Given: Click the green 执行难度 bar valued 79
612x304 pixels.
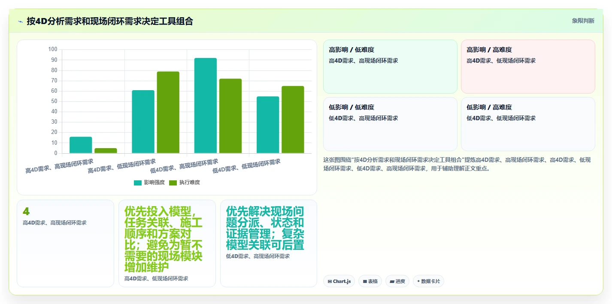Looking at the screenshot, I should [168, 112].
